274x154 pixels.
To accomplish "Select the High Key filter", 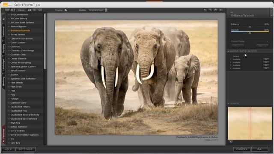I will coord(15,123).
